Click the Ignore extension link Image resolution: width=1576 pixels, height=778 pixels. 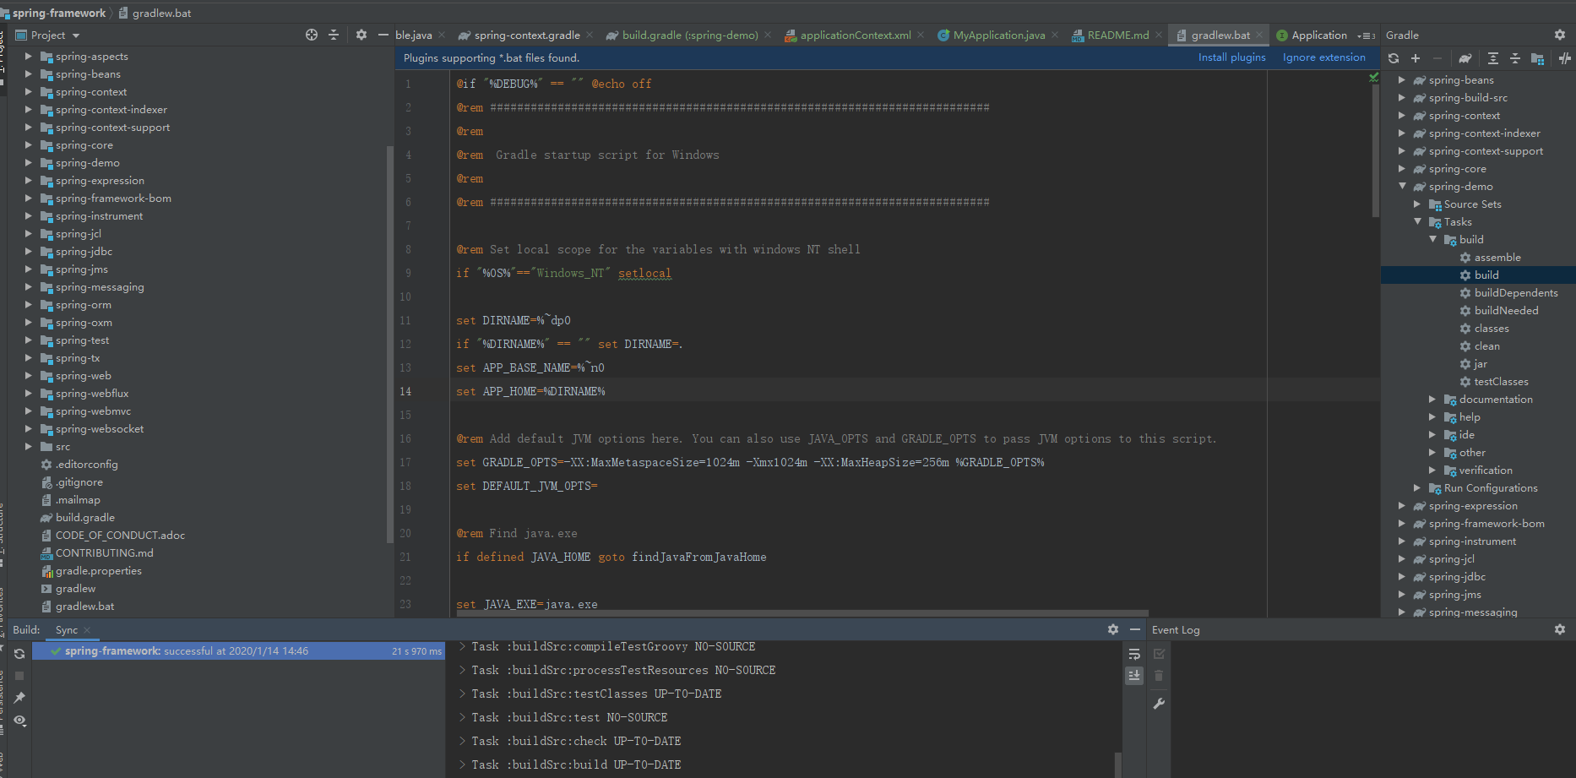coord(1323,57)
